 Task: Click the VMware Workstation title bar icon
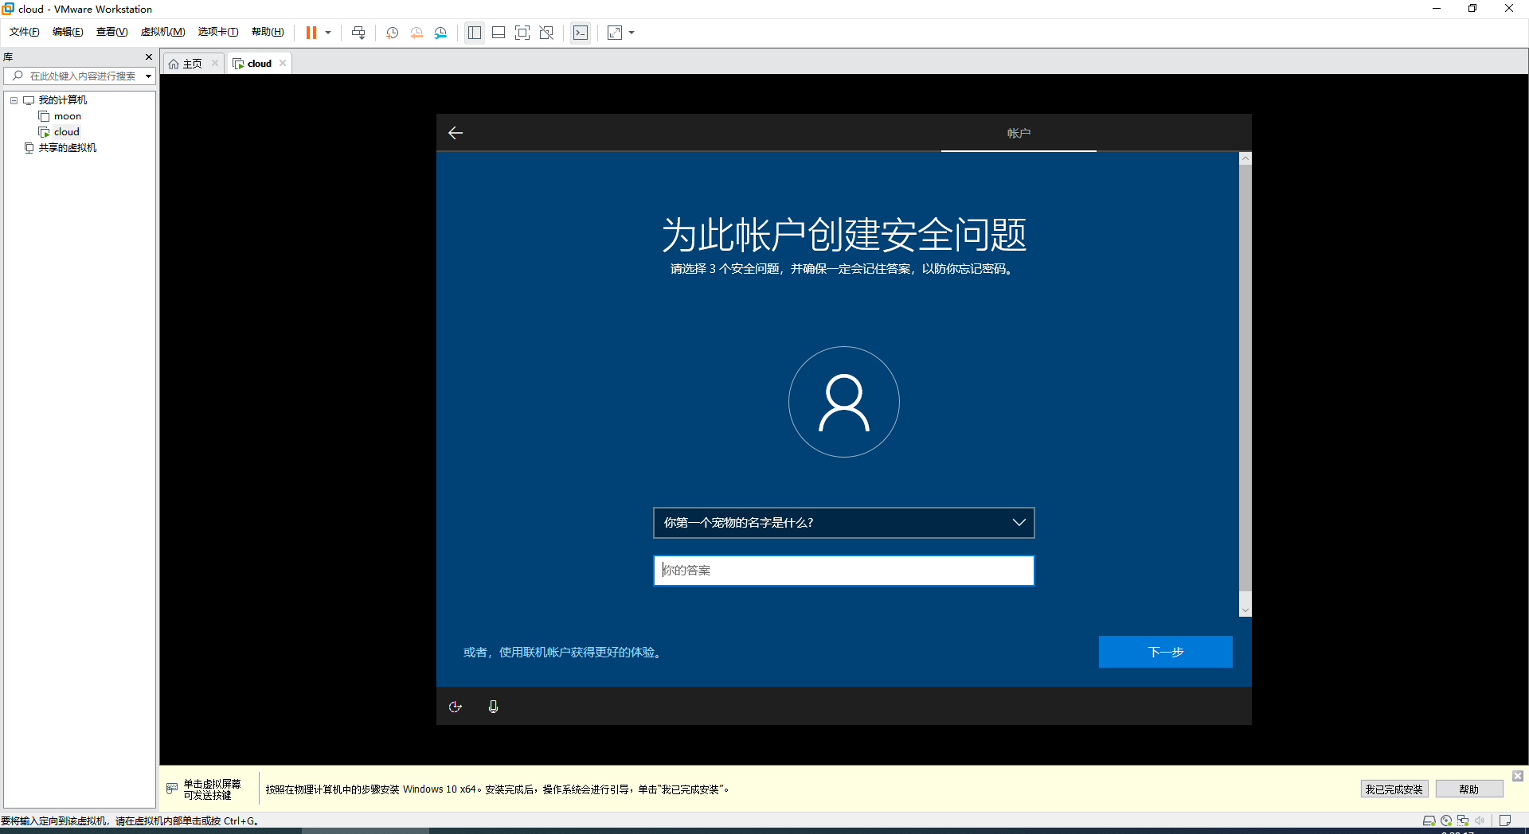(8, 9)
